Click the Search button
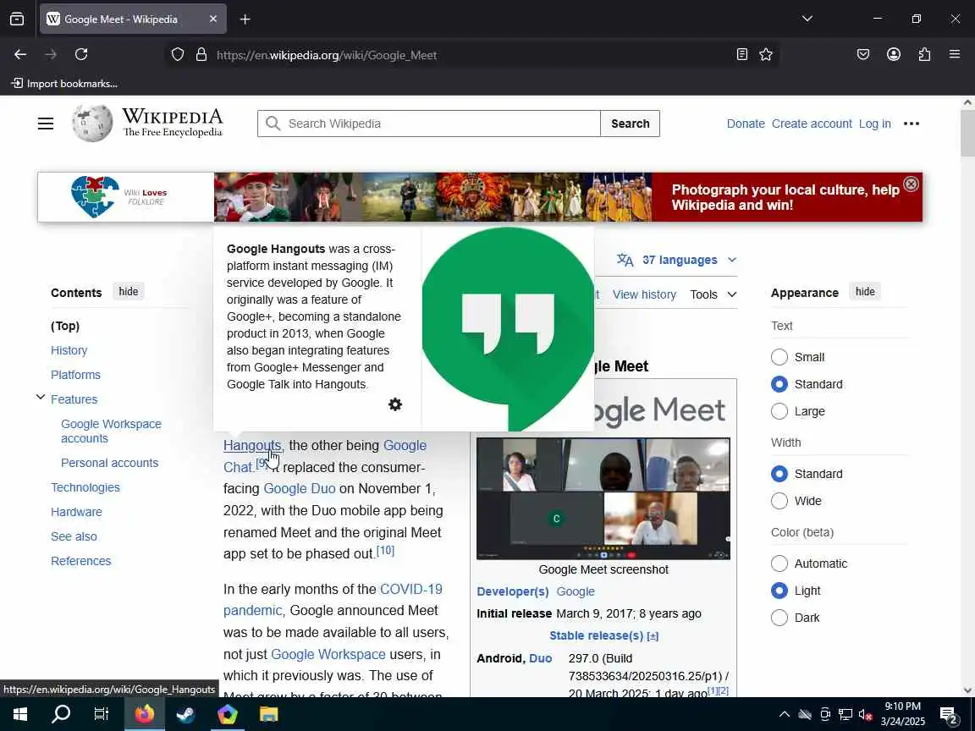Image resolution: width=975 pixels, height=731 pixels. (x=630, y=124)
